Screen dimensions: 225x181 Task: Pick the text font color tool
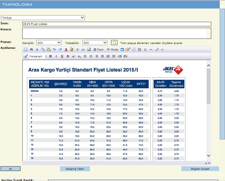[66, 50]
